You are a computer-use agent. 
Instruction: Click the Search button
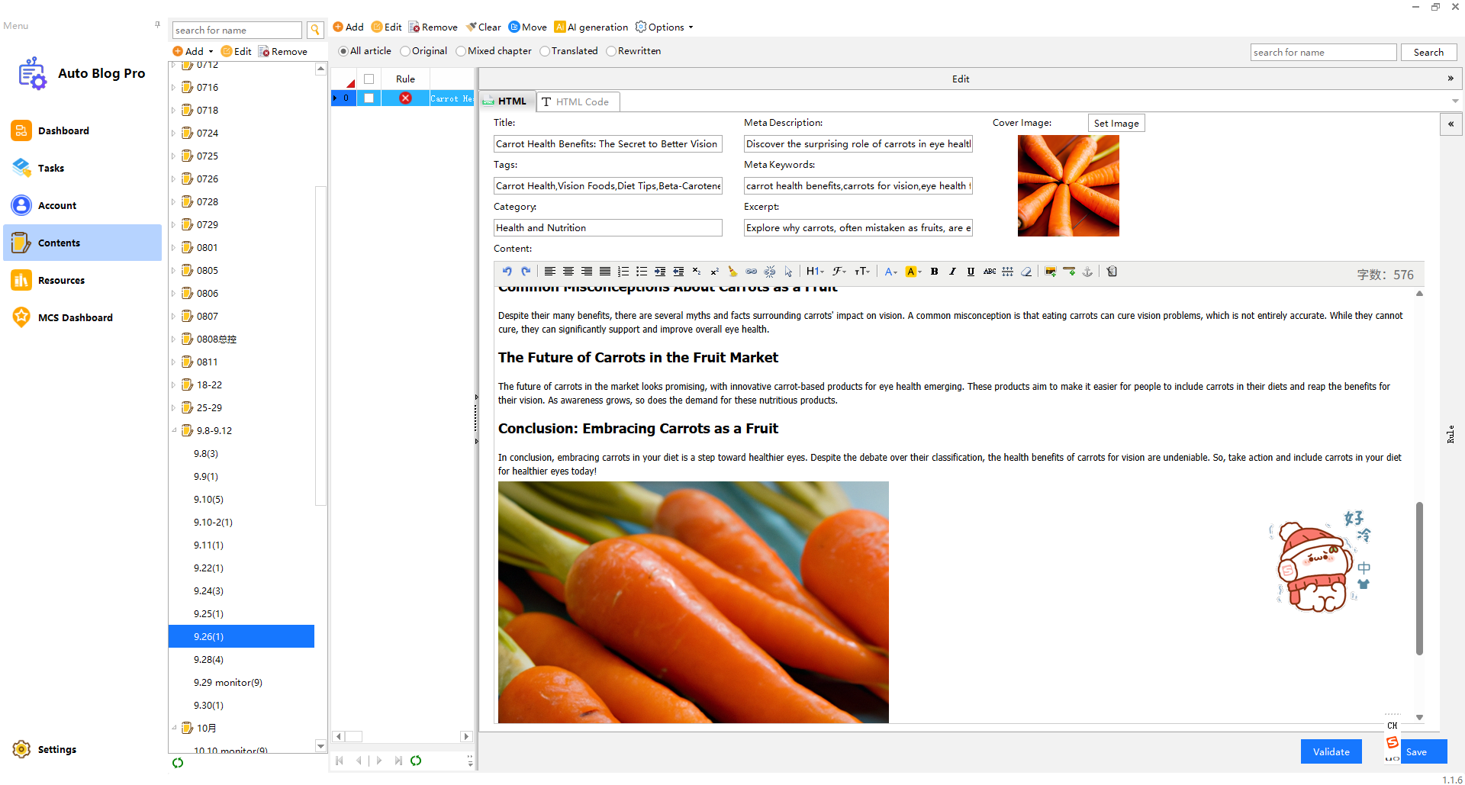[1428, 52]
